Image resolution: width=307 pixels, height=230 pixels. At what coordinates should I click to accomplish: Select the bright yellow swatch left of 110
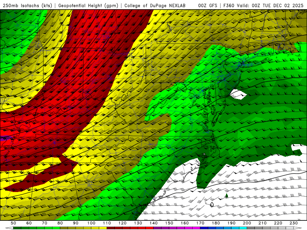[x=103, y=228]
